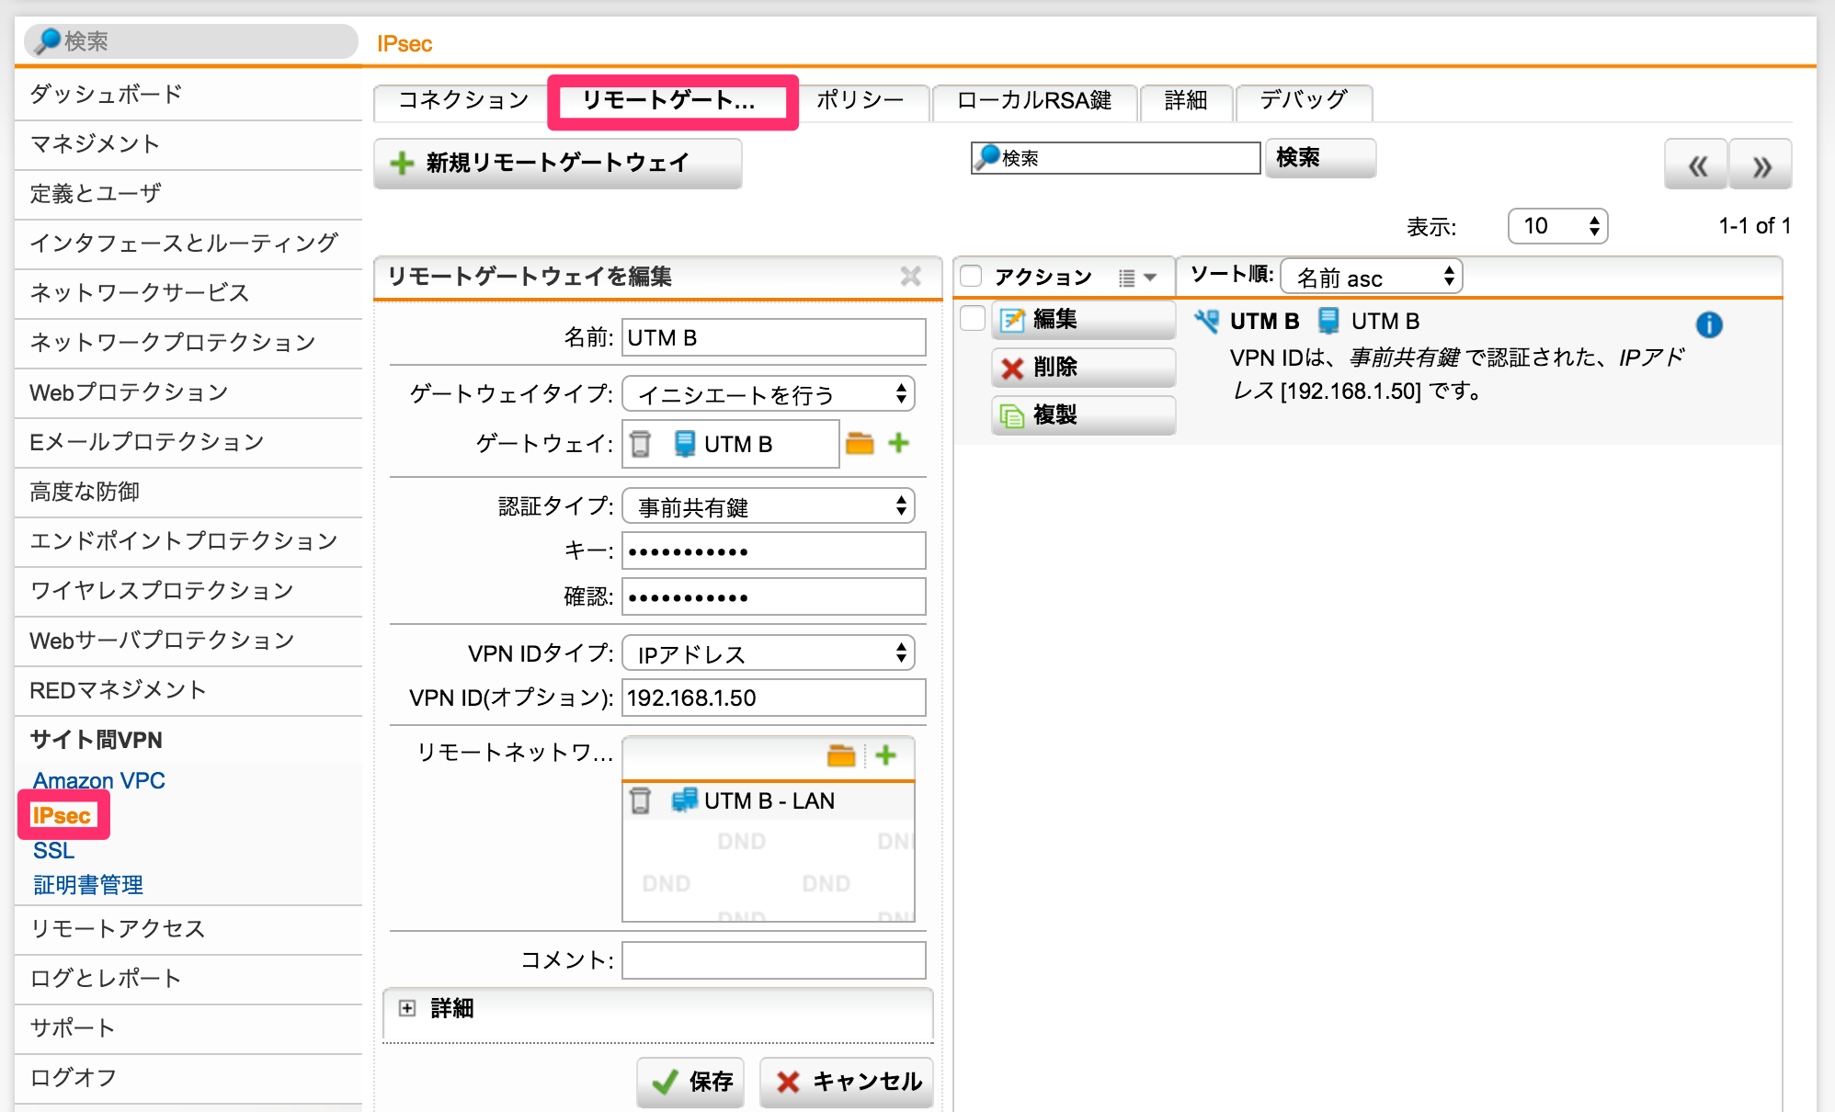Open folder icon in remote networks box
The width and height of the screenshot is (1835, 1112).
[841, 755]
